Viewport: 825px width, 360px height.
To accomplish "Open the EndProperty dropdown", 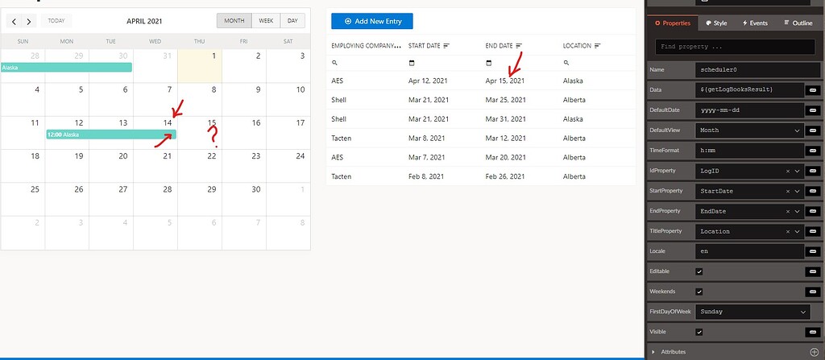I will tap(797, 211).
